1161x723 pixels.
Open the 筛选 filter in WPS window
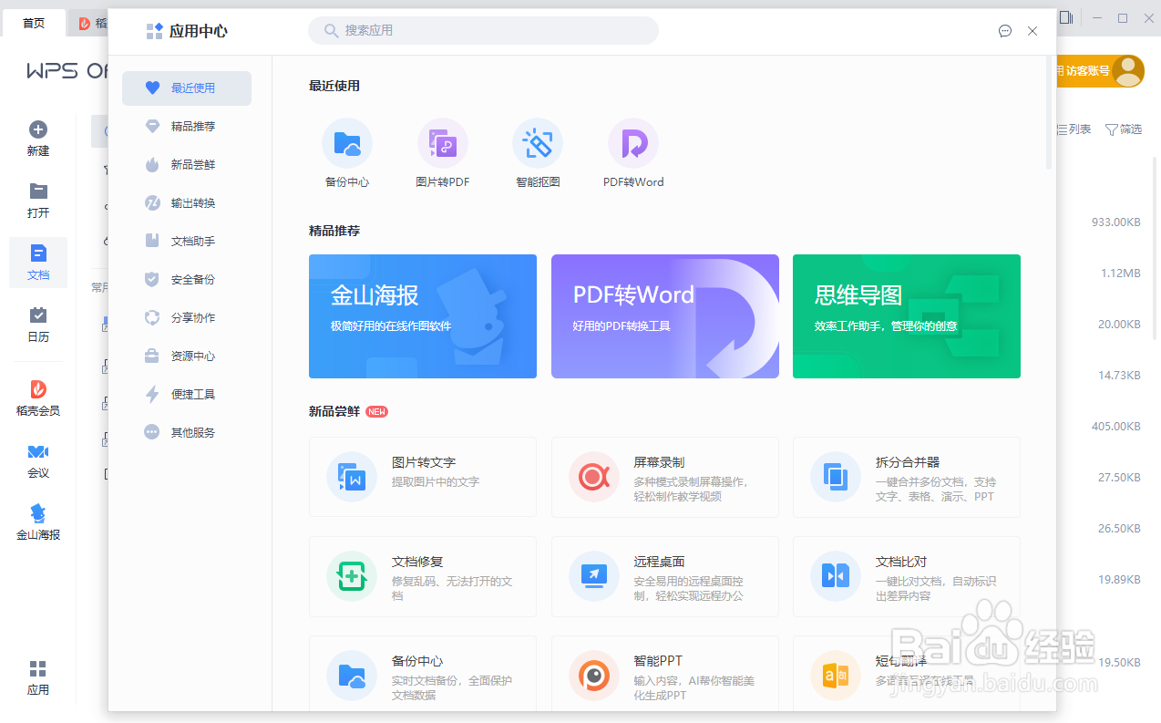click(x=1124, y=129)
